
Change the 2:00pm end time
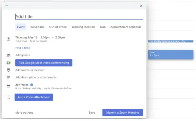point(60,37)
